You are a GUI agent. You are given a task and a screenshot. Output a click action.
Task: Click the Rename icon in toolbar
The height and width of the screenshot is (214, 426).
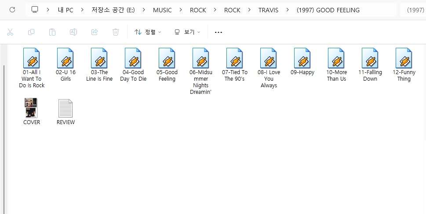pos(73,32)
